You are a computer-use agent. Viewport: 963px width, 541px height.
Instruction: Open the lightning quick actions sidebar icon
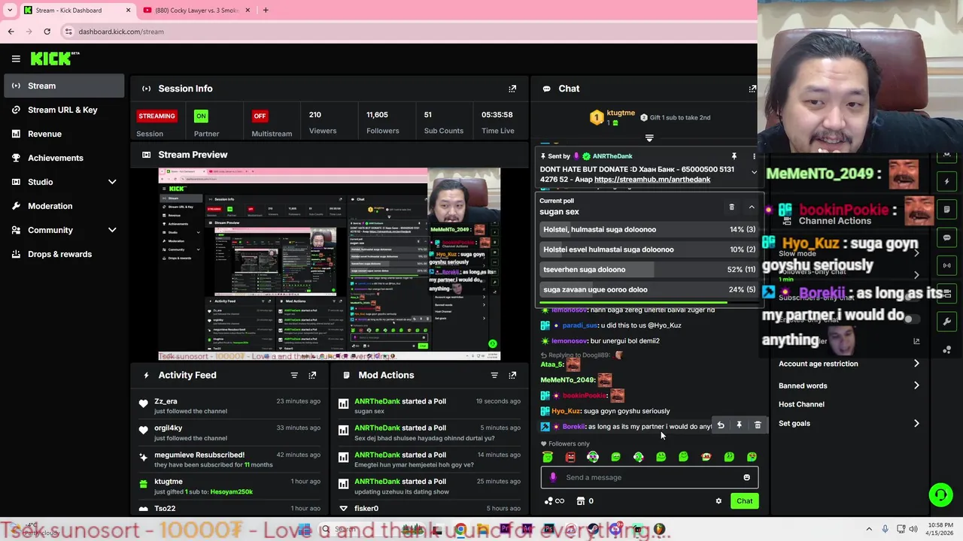pyautogui.click(x=947, y=181)
